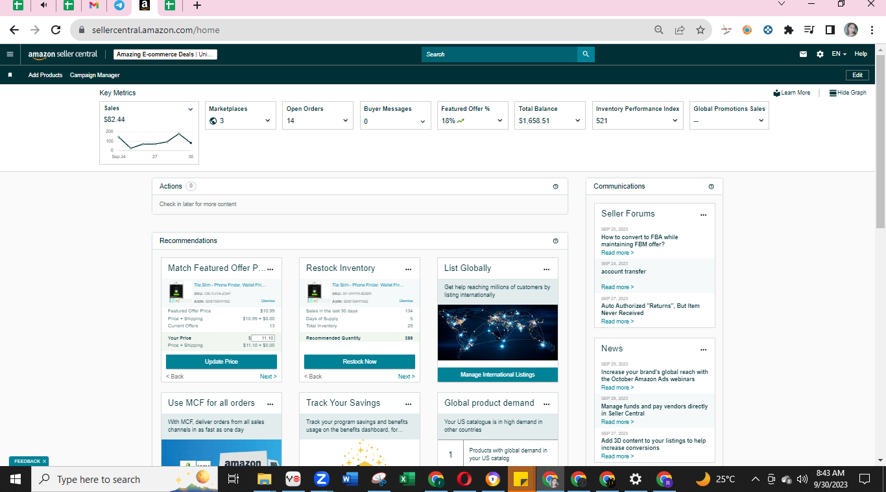The image size is (886, 492).
Task: Close the Feedback tab
Action: [x=44, y=462]
